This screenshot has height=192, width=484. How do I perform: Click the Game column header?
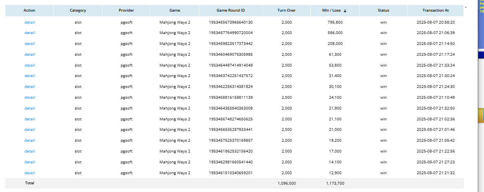point(175,10)
